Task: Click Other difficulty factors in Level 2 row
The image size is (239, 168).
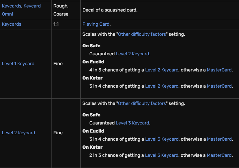Action: [142, 103]
